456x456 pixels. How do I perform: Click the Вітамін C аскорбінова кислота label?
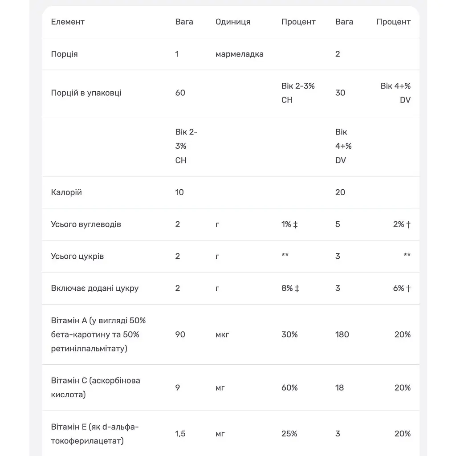[x=95, y=388]
